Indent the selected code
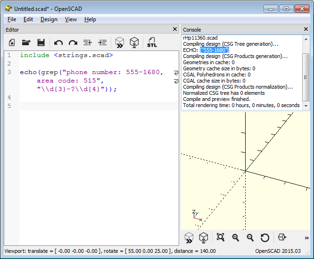 (x=102, y=42)
